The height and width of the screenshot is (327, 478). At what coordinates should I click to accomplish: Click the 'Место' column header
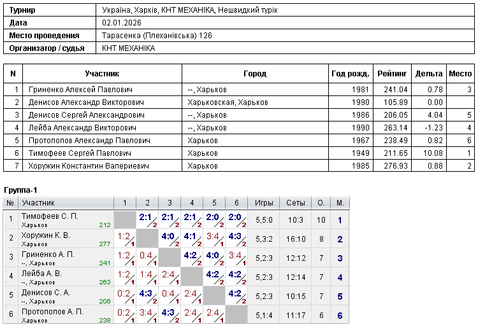point(460,74)
